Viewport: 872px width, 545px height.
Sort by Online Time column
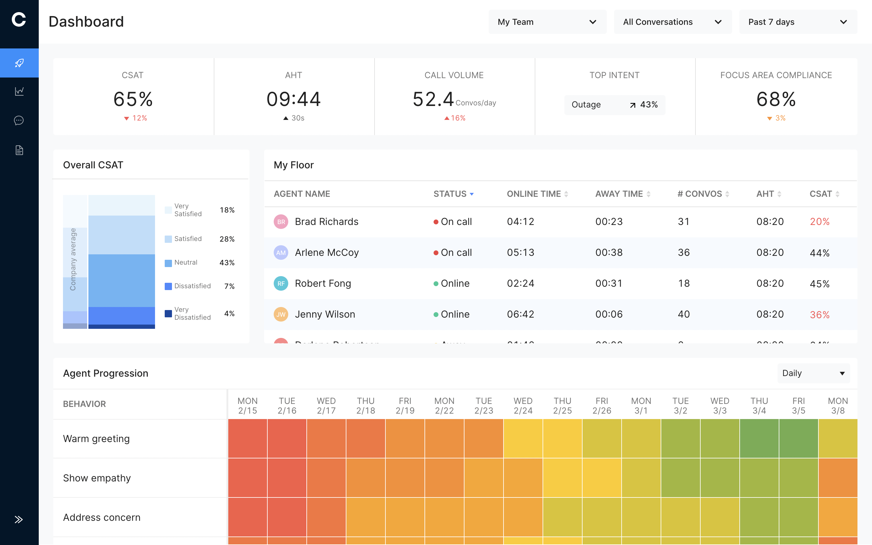pos(537,194)
